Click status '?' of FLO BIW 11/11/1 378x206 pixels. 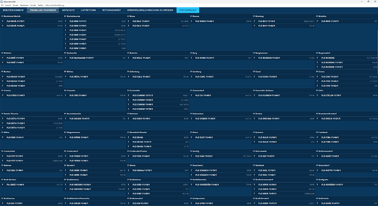(66, 21)
